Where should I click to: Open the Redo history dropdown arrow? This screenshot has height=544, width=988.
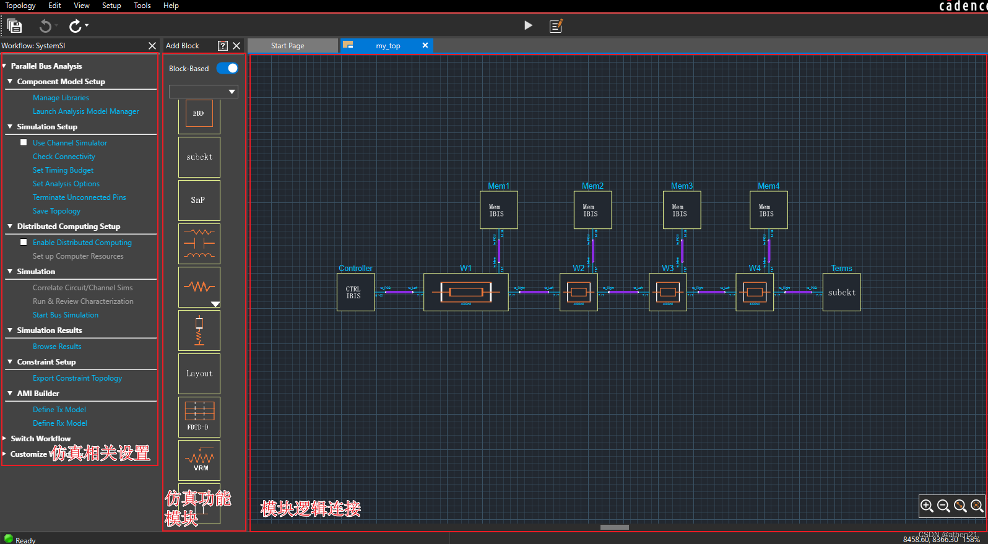[x=87, y=25]
